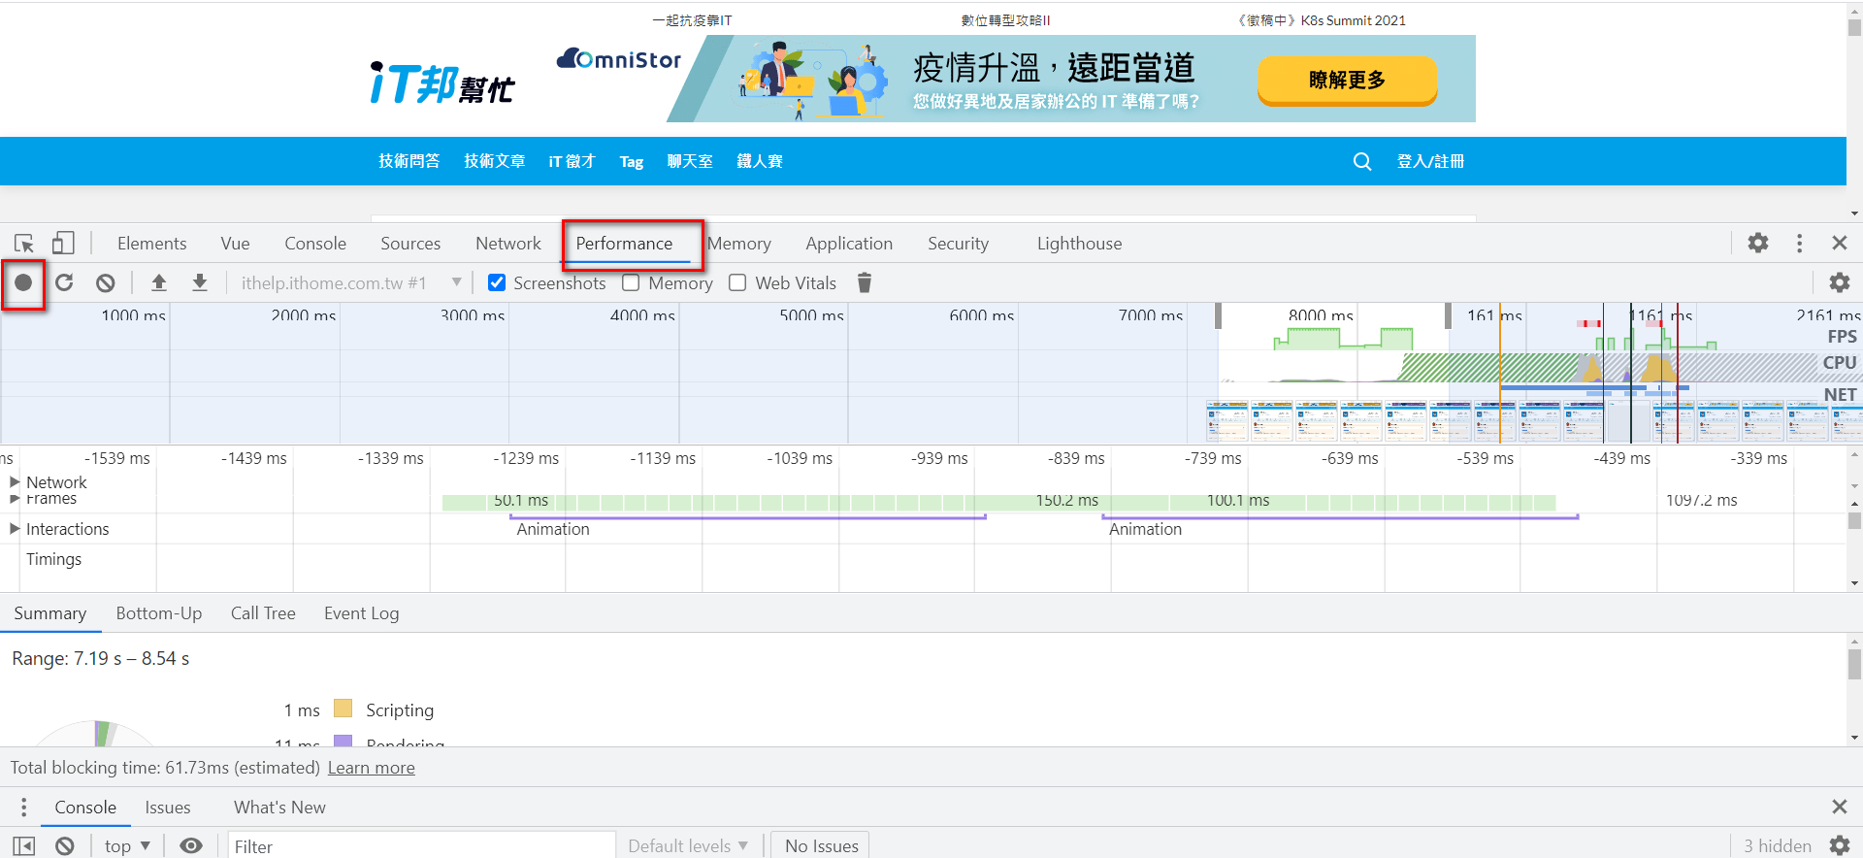
Task: Select the Summary tab
Action: tap(50, 613)
